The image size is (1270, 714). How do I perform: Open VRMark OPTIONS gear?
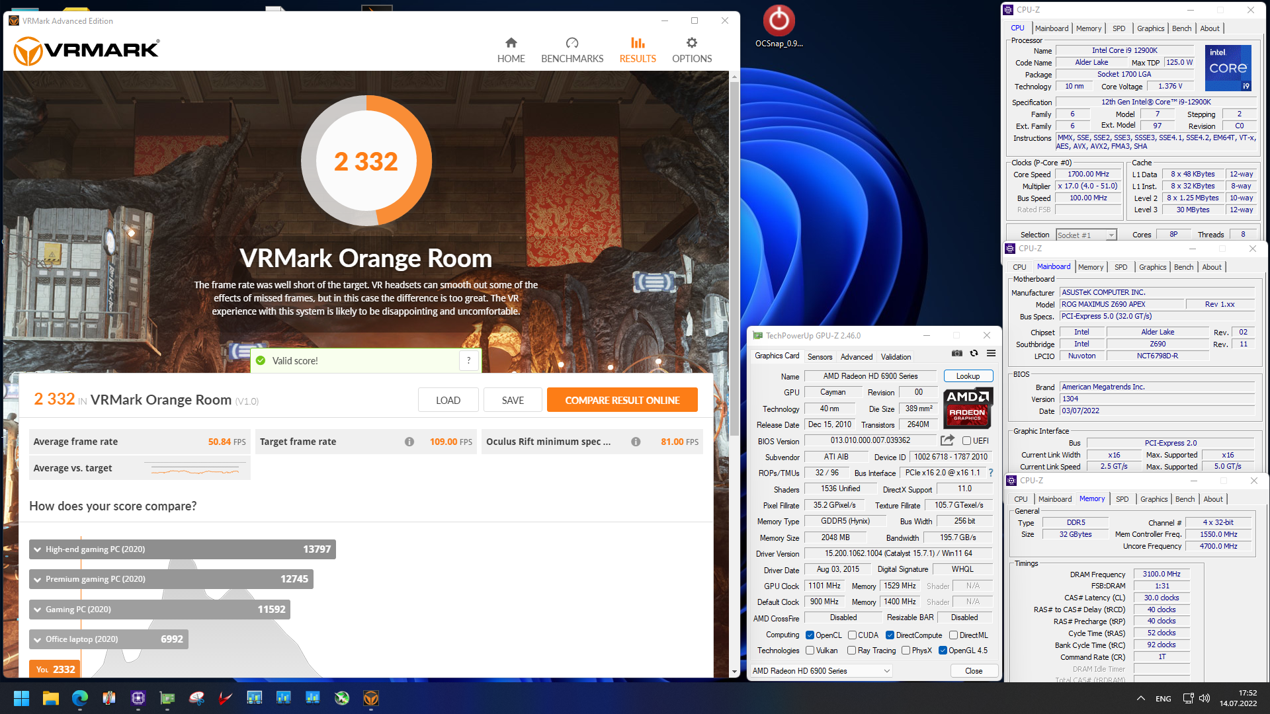(692, 50)
